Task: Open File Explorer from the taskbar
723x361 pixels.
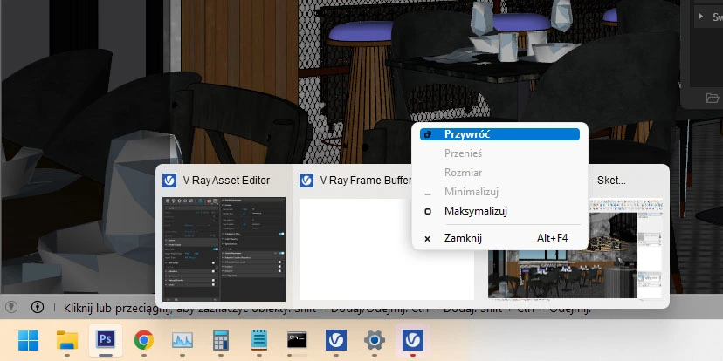Action: (x=67, y=340)
